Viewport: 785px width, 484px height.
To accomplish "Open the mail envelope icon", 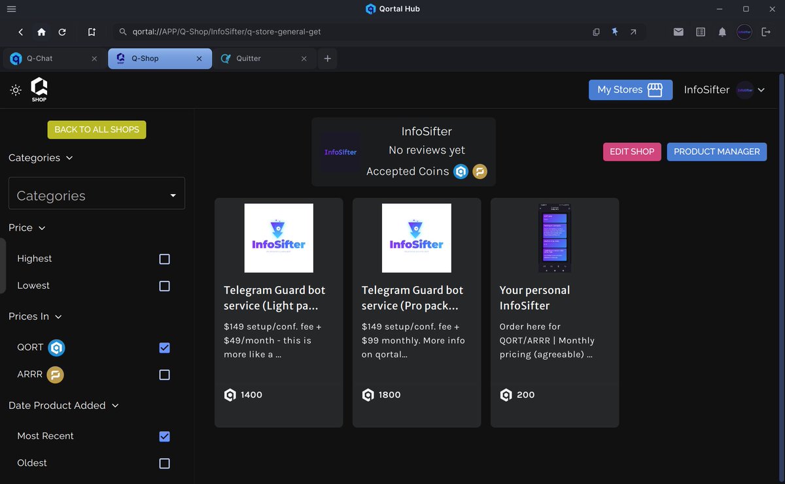I will pos(678,32).
